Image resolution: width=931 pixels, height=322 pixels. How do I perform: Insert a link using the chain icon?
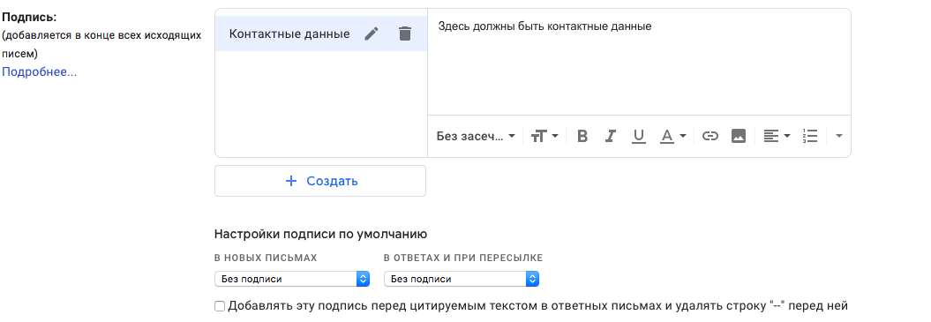coord(710,136)
